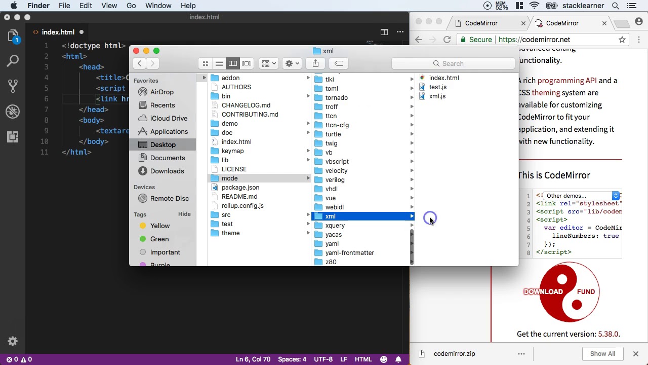
Task: Select the Important tag
Action: [165, 252]
